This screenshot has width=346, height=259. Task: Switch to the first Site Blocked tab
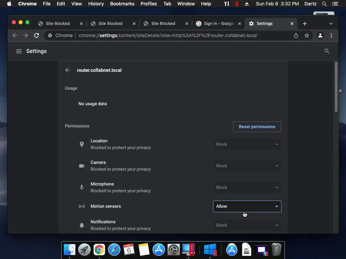coord(58,24)
